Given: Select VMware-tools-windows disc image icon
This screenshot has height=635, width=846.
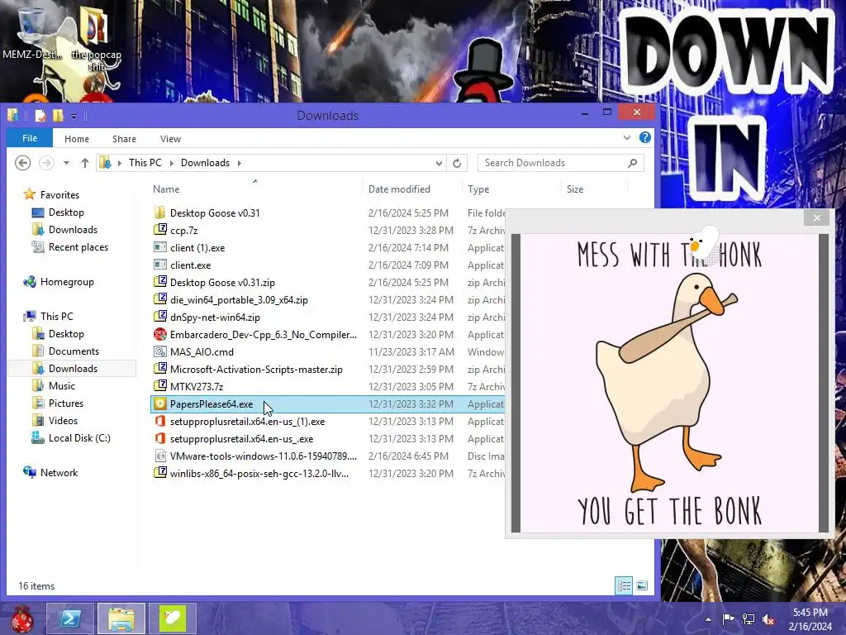Looking at the screenshot, I should click(159, 456).
